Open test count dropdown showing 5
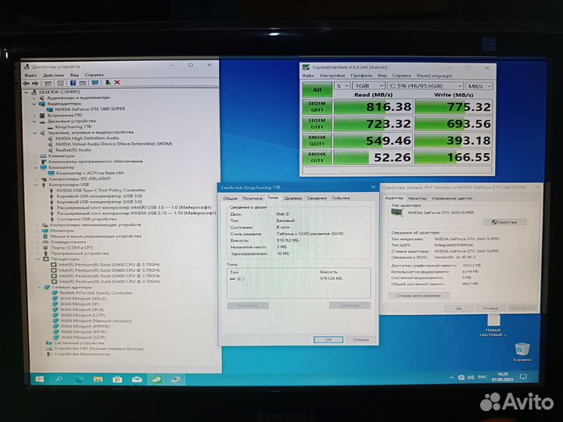Viewport: 563px width, 422px height. pos(342,86)
